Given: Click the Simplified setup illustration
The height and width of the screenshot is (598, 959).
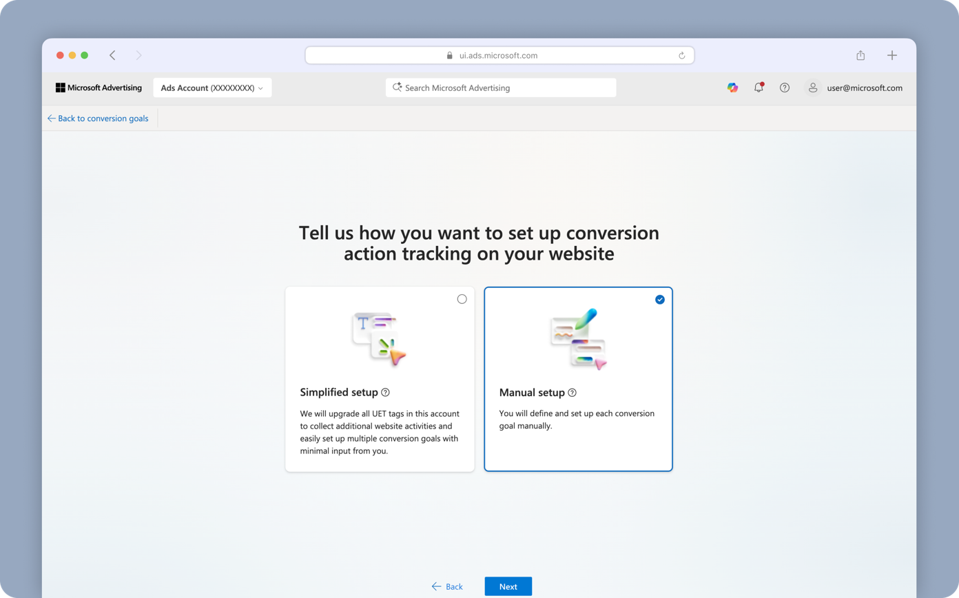Looking at the screenshot, I should coord(380,338).
